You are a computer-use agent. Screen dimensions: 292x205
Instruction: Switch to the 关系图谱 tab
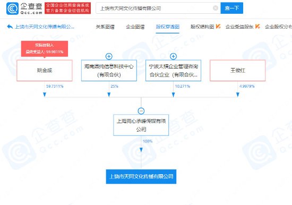(105, 27)
